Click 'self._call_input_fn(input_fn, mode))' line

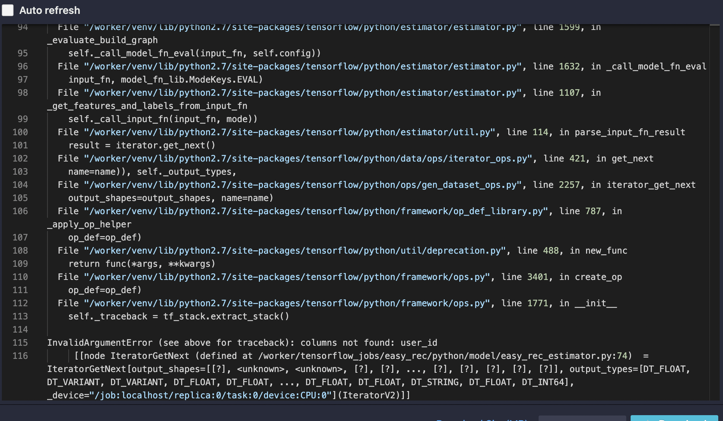163,119
